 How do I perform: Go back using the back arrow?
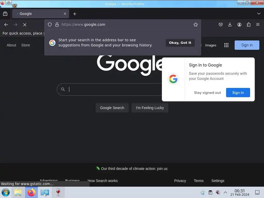point(6,25)
